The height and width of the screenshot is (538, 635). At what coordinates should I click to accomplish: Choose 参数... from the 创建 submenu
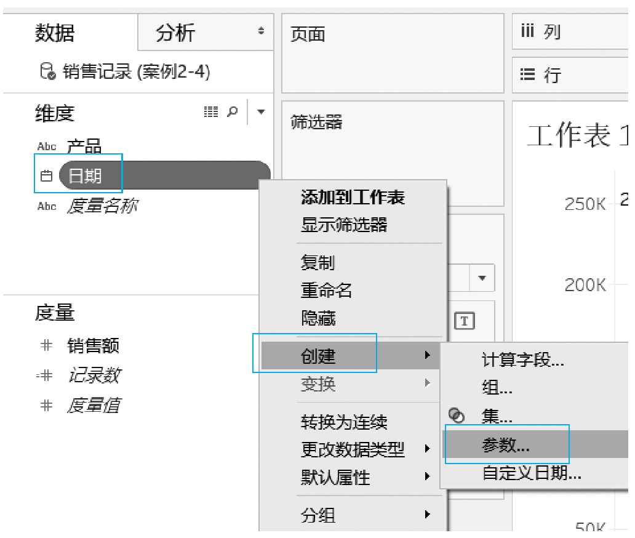pyautogui.click(x=505, y=446)
